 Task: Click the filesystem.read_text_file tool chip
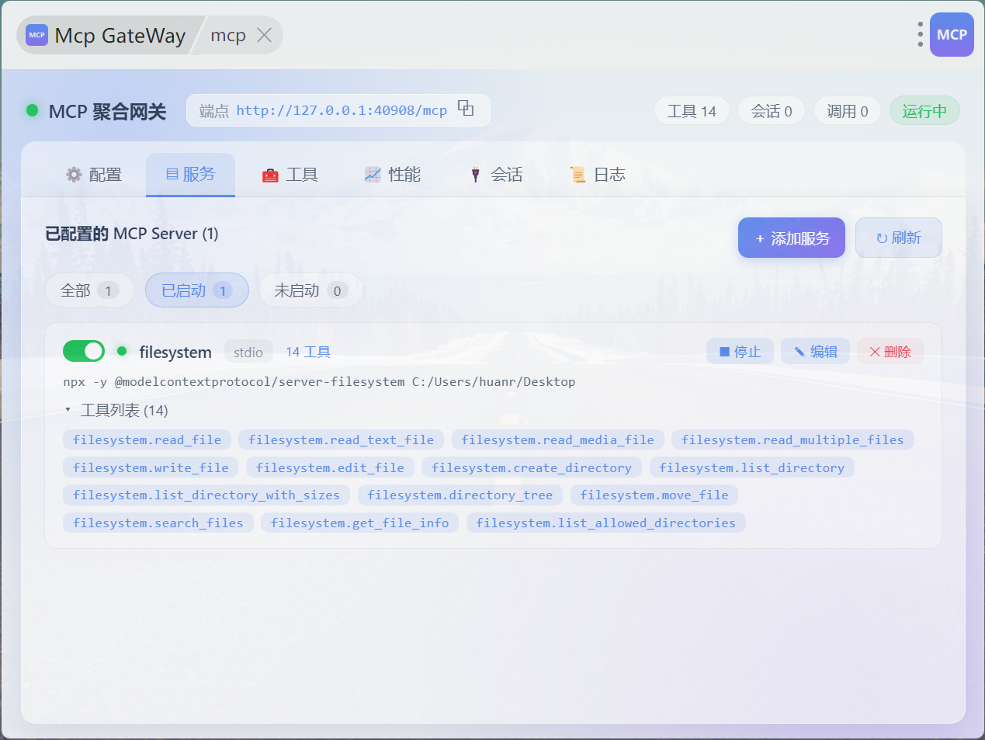341,439
